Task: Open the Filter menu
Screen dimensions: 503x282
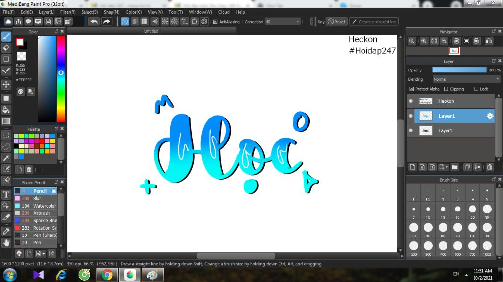Action: point(68,12)
